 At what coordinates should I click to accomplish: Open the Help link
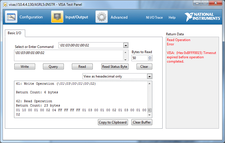(172, 18)
